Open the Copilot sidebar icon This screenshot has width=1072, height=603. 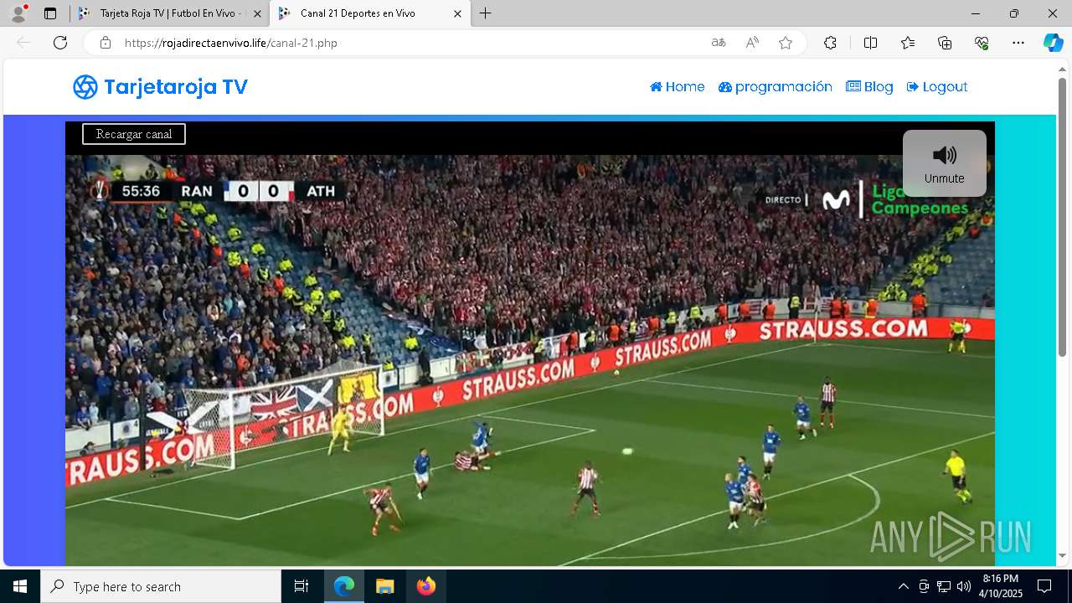pyautogui.click(x=1053, y=43)
